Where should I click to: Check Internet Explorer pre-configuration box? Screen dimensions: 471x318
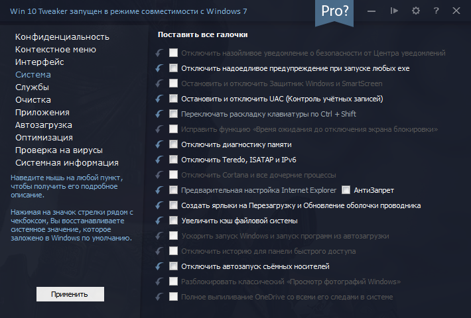click(x=173, y=190)
